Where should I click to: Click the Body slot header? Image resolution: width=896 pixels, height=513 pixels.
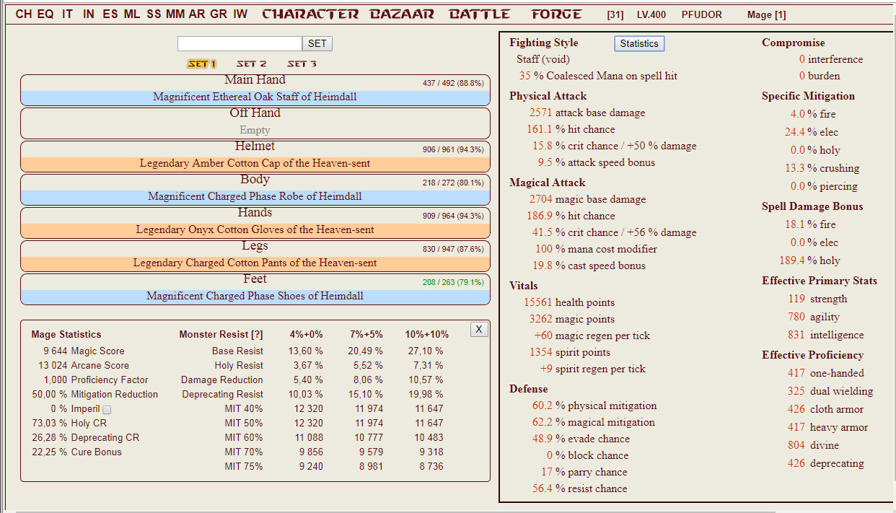[x=255, y=180]
